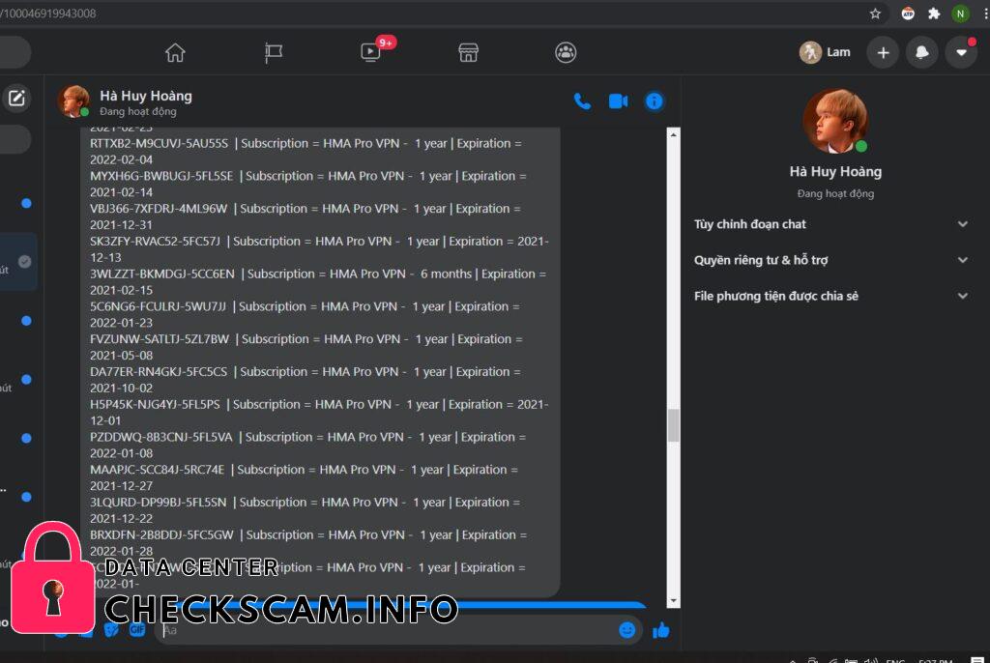Expand Tùy chỉnh đoạn chat section
Screen dimensions: 990x663
point(831,224)
